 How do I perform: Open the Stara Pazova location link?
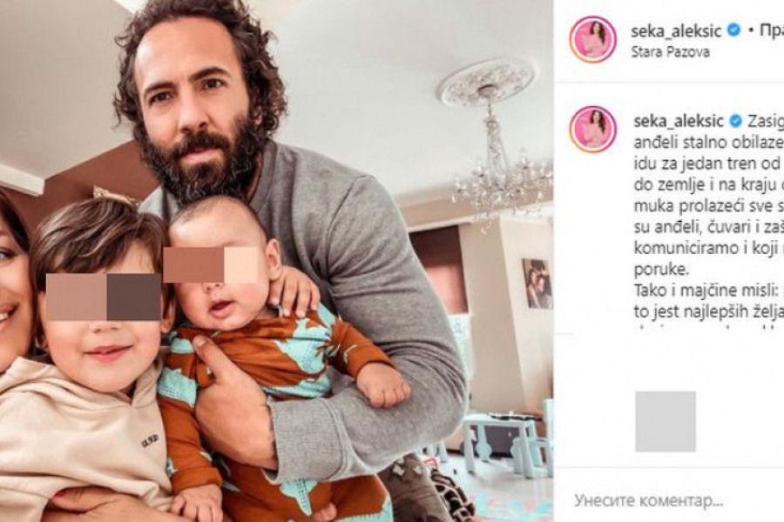tap(670, 52)
